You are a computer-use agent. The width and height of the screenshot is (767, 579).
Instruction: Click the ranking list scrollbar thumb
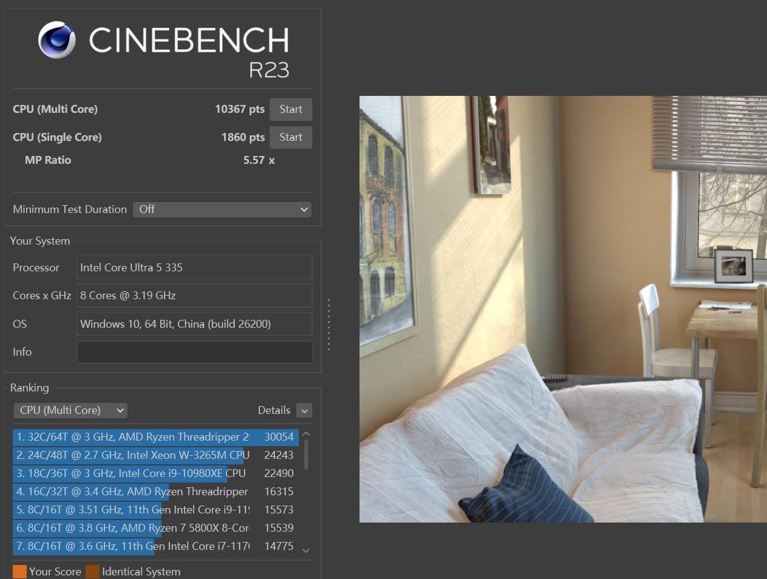[306, 455]
